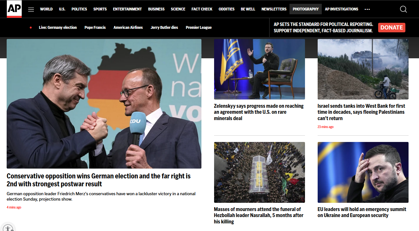Open the accessibility widget icon
419x231 pixels.
pos(8,228)
